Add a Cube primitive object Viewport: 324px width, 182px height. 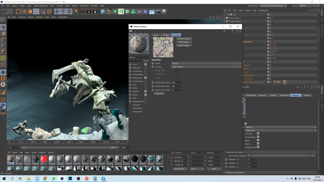pyautogui.click(x=103, y=11)
